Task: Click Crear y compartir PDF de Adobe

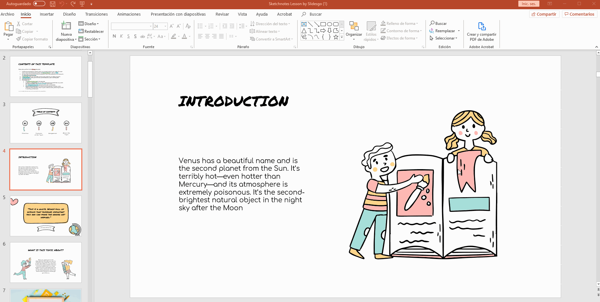Action: point(482,31)
